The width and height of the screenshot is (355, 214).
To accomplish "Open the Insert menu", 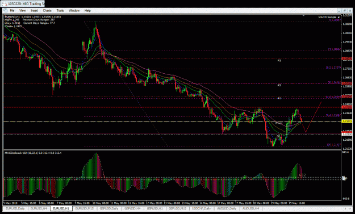I will pyautogui.click(x=34, y=11).
